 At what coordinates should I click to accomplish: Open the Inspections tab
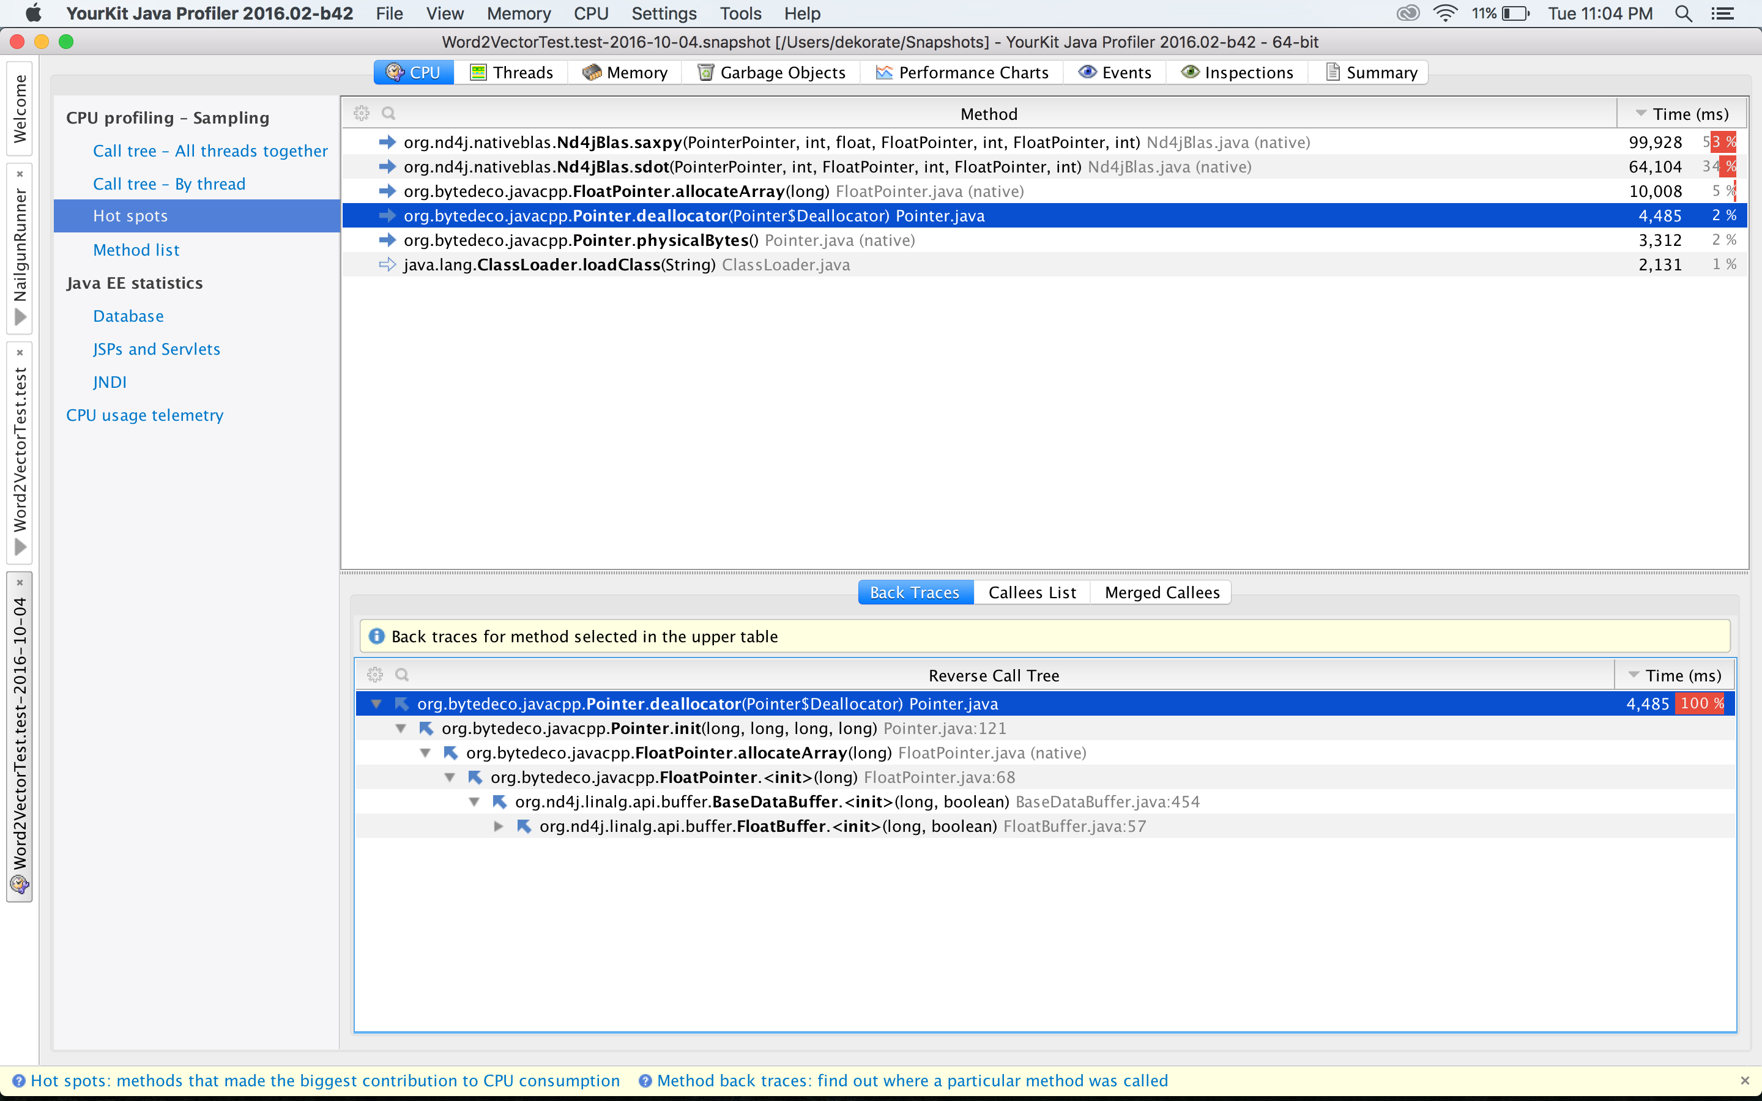[x=1237, y=72]
